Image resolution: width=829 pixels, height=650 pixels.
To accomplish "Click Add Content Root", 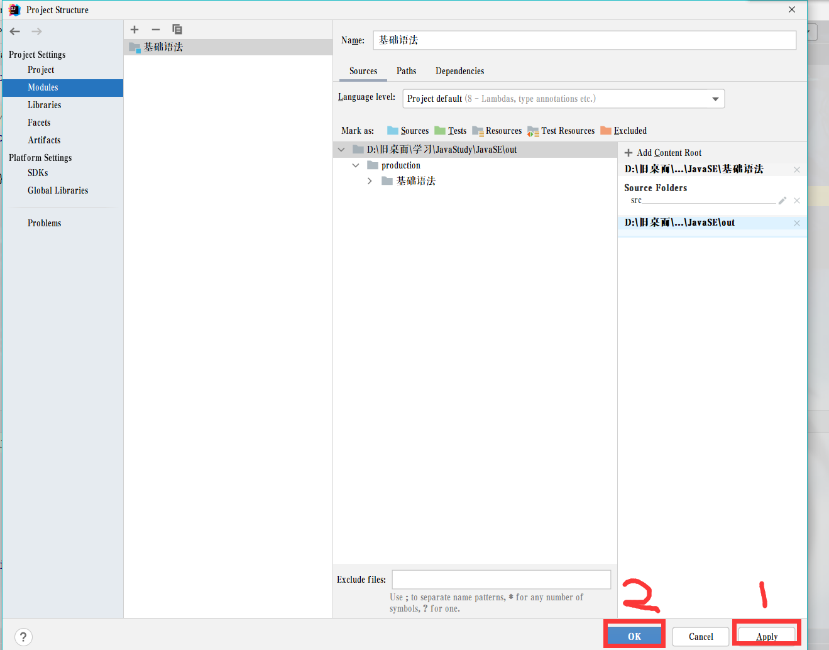I will pyautogui.click(x=663, y=153).
